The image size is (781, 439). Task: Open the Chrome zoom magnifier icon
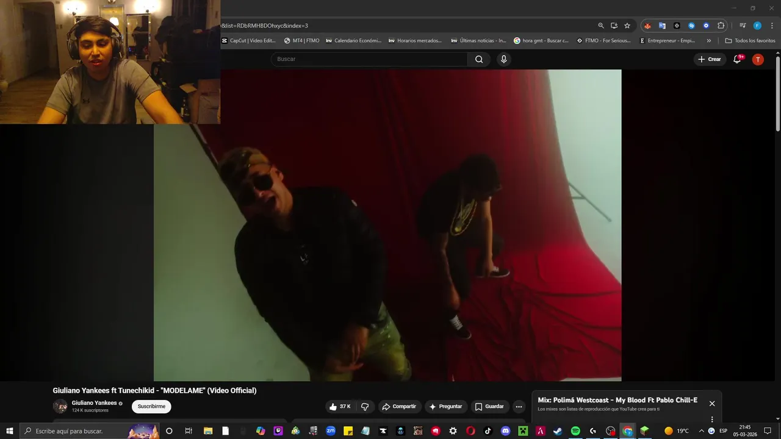[601, 26]
